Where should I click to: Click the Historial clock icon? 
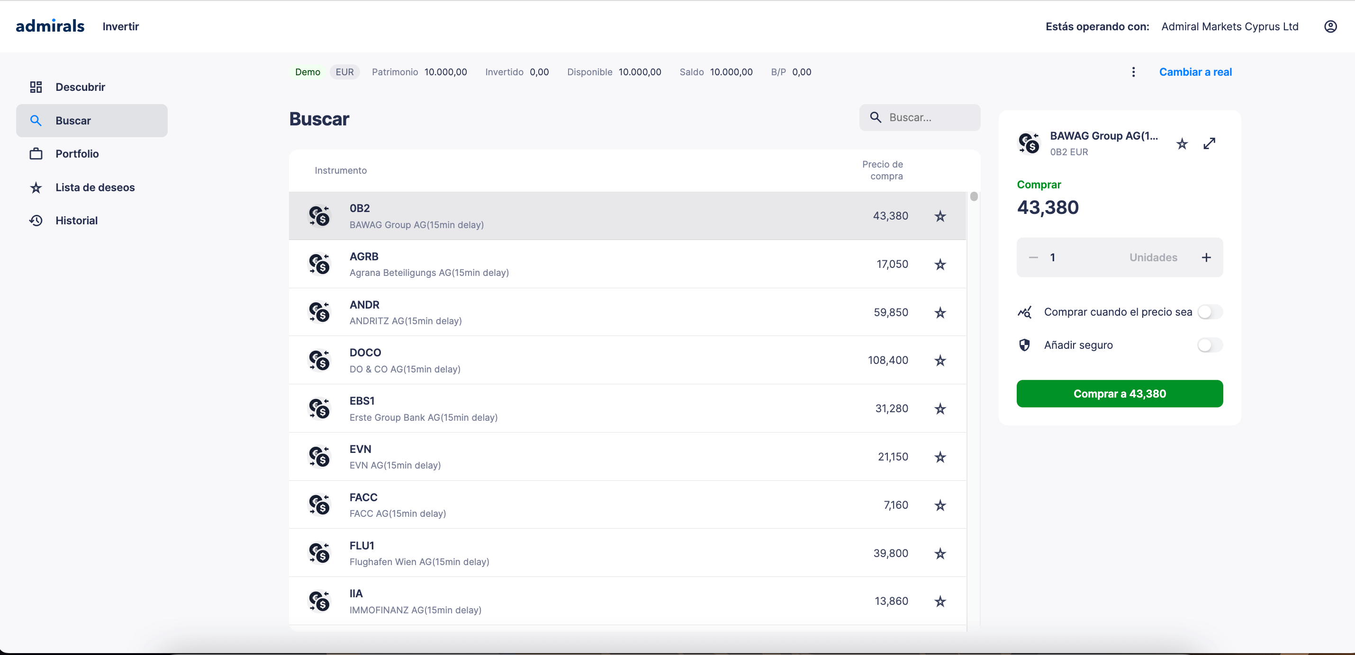point(36,221)
